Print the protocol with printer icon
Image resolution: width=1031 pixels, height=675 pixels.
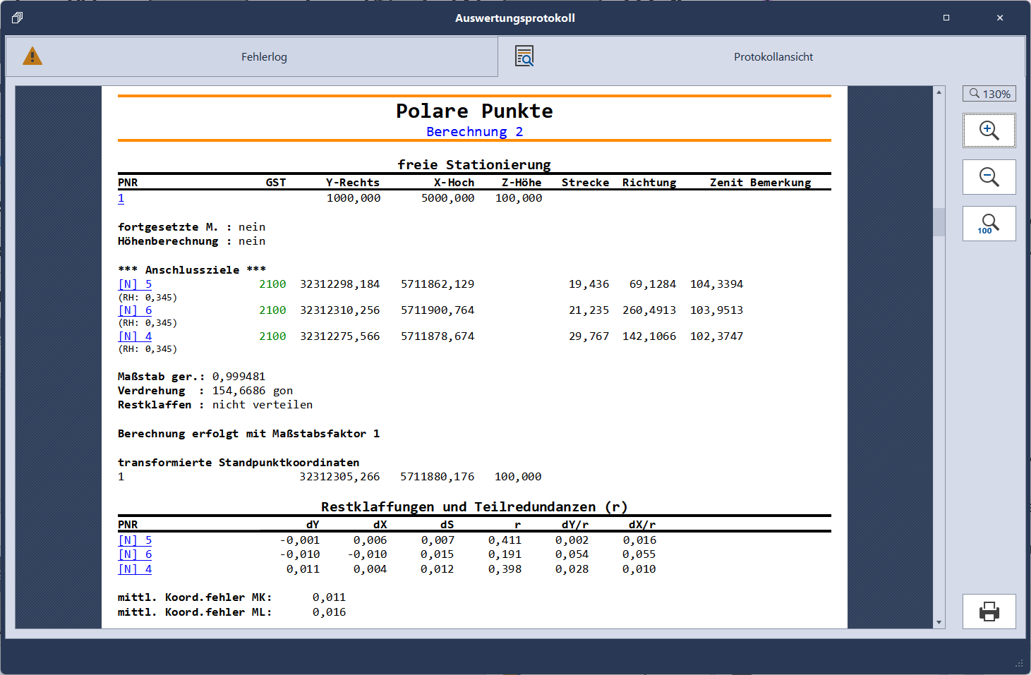tap(989, 612)
